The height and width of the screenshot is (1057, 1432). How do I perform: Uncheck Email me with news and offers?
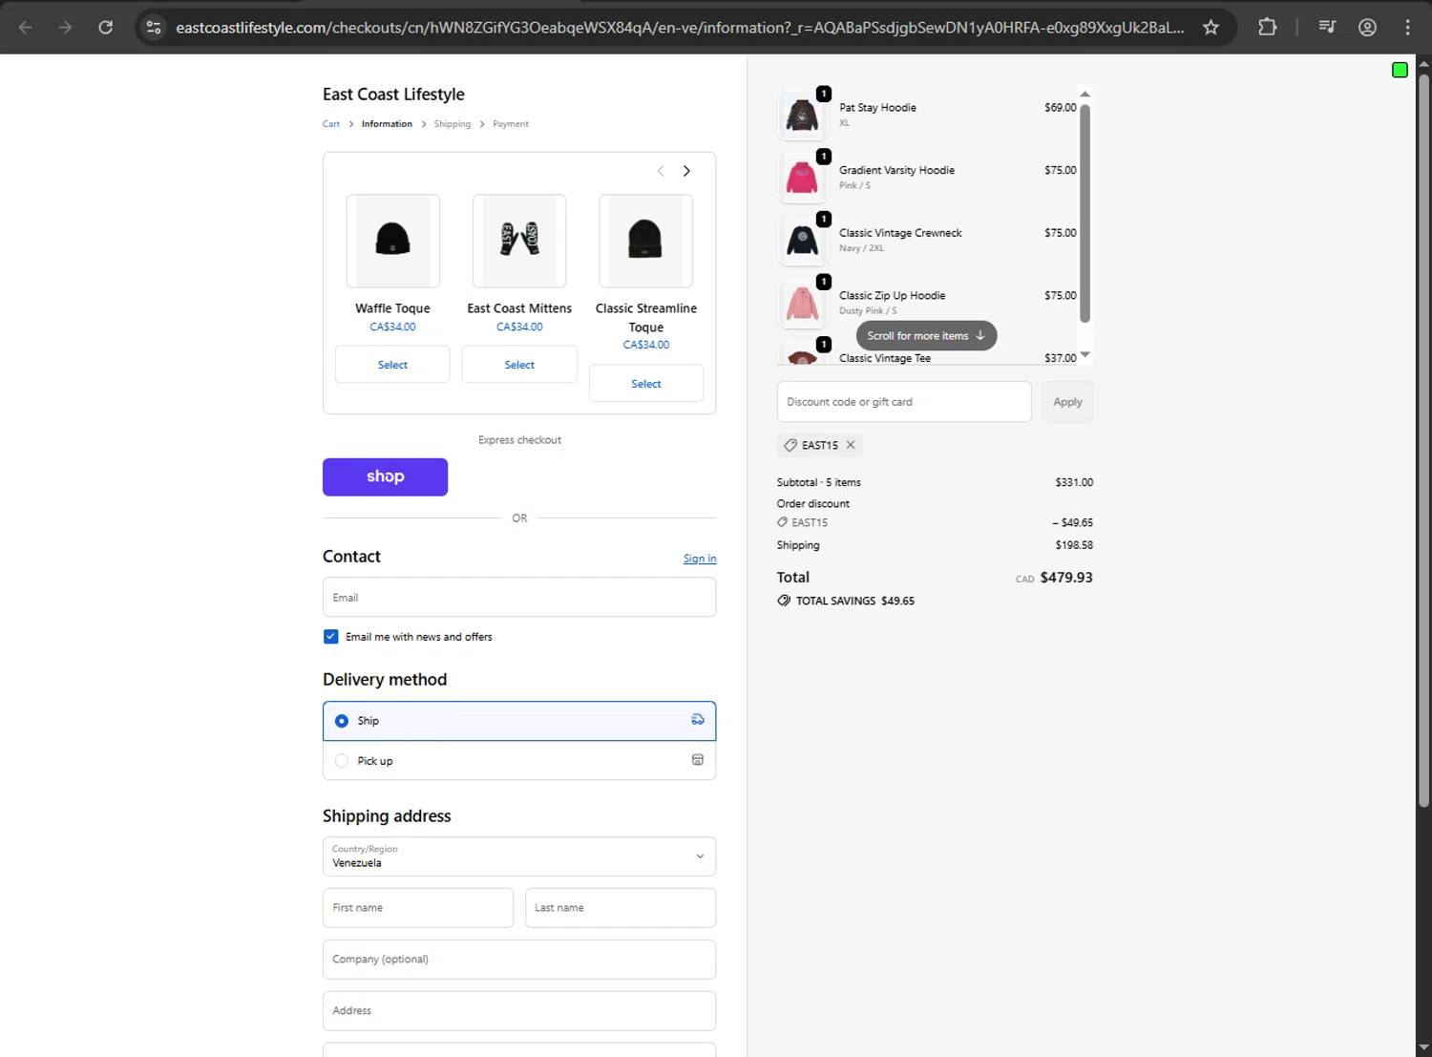(x=331, y=637)
